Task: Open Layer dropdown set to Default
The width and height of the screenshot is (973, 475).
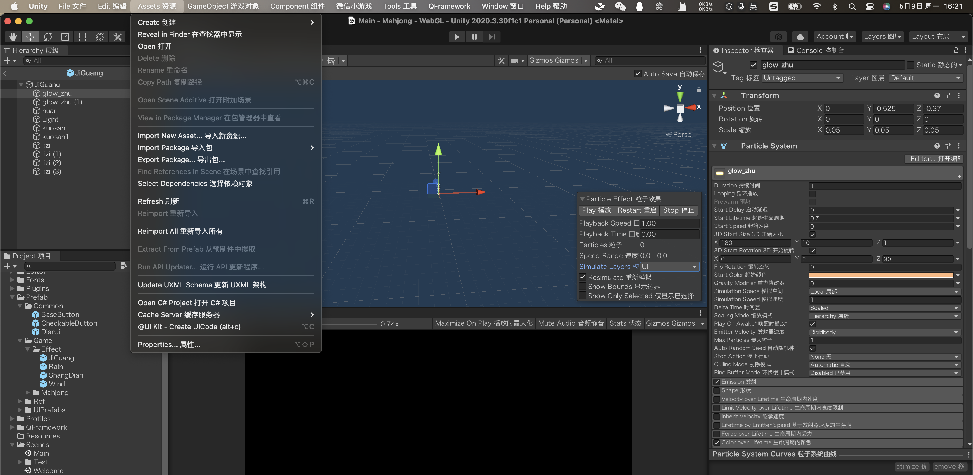Action: pos(925,78)
